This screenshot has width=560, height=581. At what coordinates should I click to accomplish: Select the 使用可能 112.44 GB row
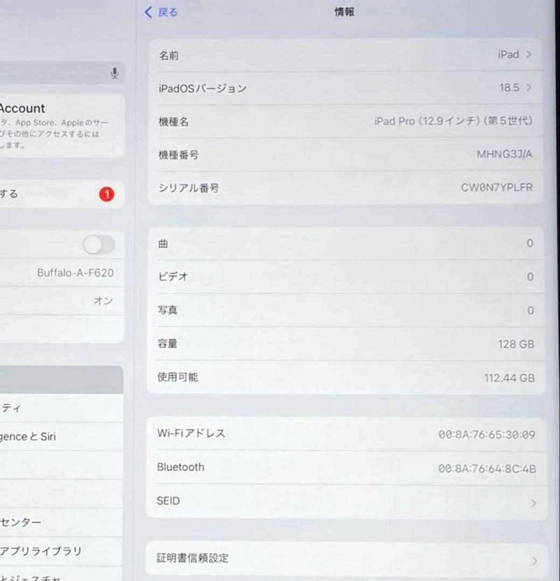click(345, 378)
